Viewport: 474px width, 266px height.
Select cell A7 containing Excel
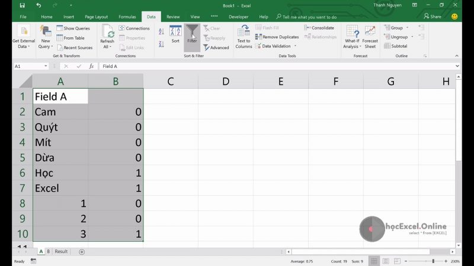[60, 188]
